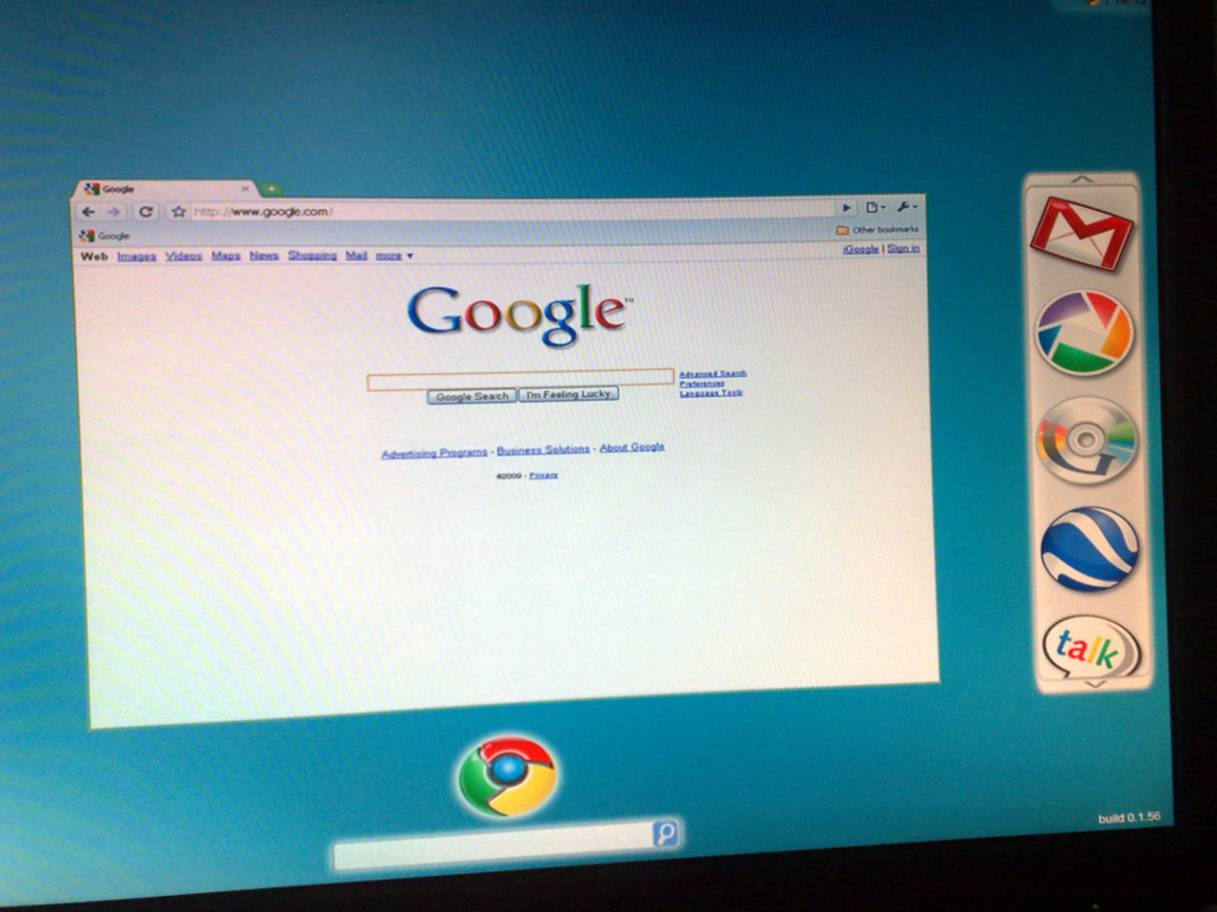Open the page menu icon
Screen dimensions: 1217x912
pos(875,207)
